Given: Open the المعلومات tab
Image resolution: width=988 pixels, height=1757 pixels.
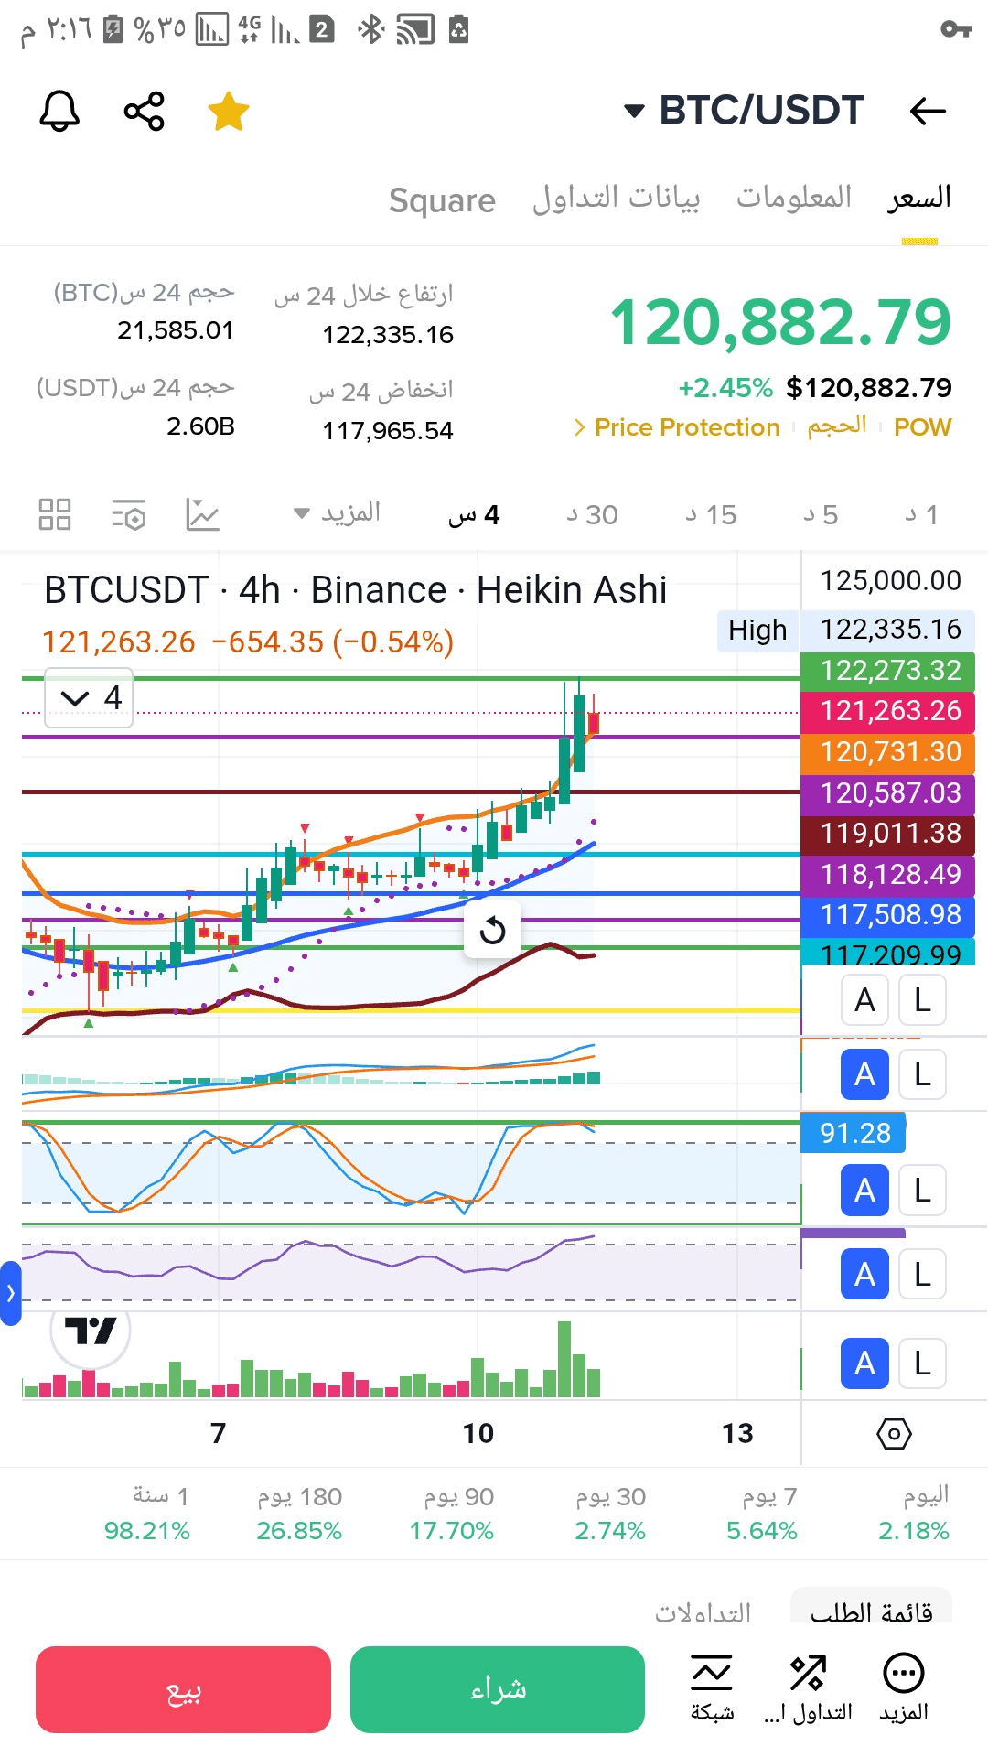Looking at the screenshot, I should pos(794,198).
